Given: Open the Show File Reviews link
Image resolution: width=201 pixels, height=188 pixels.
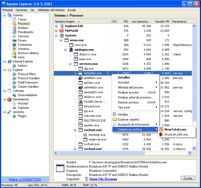Looking at the screenshot, I should pos(103,179).
